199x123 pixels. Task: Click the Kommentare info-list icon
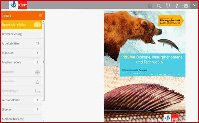coord(37,91)
